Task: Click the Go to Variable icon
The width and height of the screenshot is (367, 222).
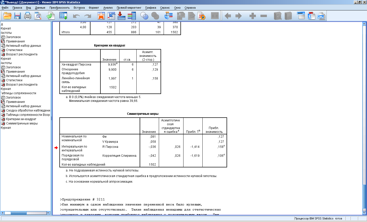Action: coord(122,16)
